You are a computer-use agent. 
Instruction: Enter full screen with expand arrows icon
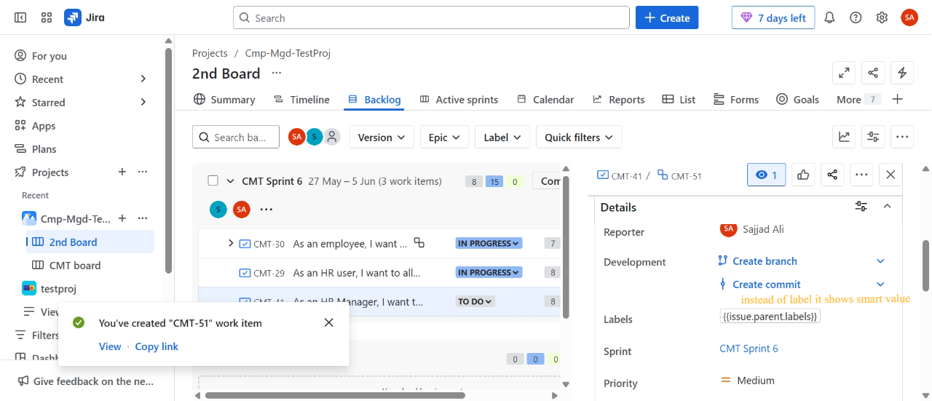[x=844, y=73]
